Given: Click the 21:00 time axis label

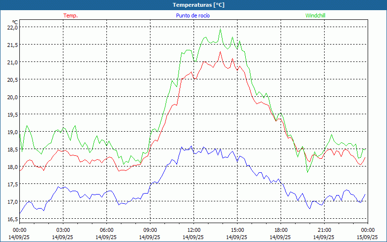Looking at the screenshot, I should coord(324,230).
